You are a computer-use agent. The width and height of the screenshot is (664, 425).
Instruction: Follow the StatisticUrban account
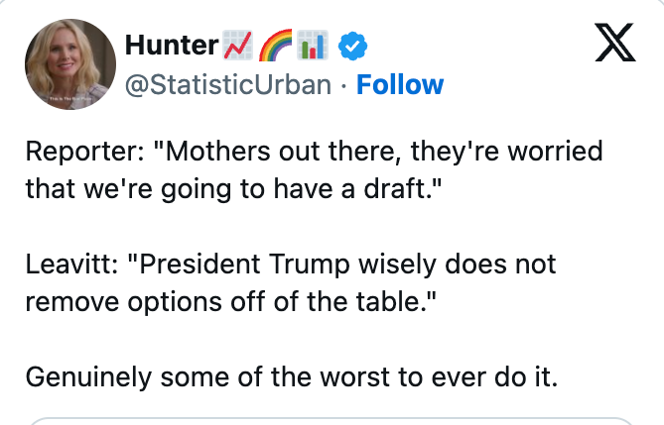pos(400,84)
